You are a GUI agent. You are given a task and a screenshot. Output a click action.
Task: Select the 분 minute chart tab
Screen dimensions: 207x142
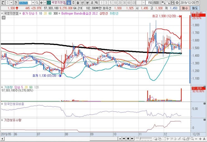pyautogui.click(x=87, y=3)
